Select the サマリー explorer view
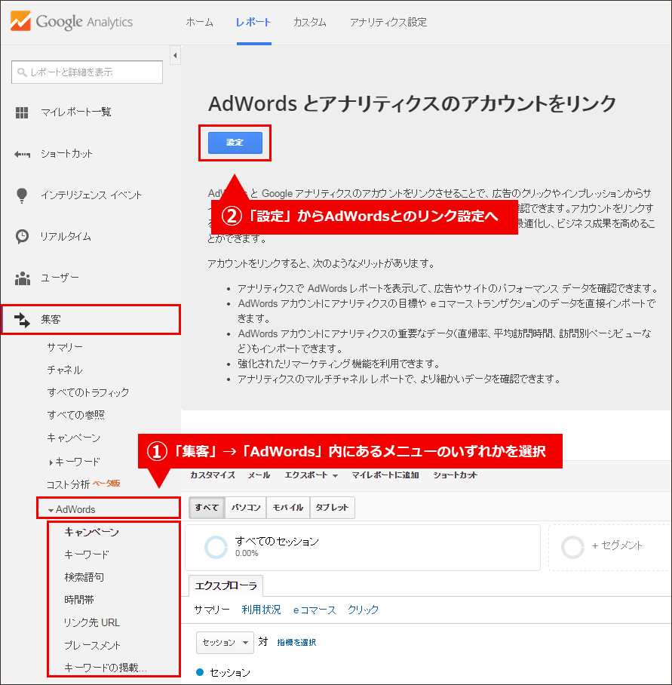The image size is (672, 685). point(212,610)
